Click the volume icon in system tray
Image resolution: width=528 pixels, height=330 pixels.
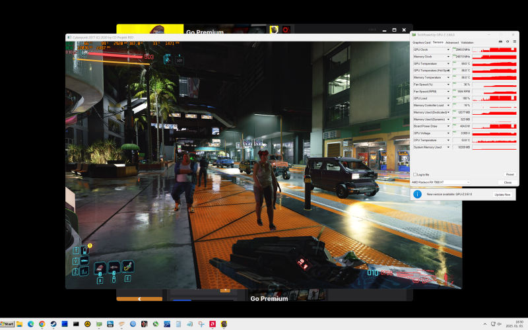(500, 324)
